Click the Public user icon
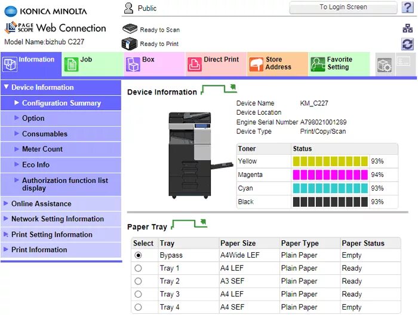 click(128, 8)
